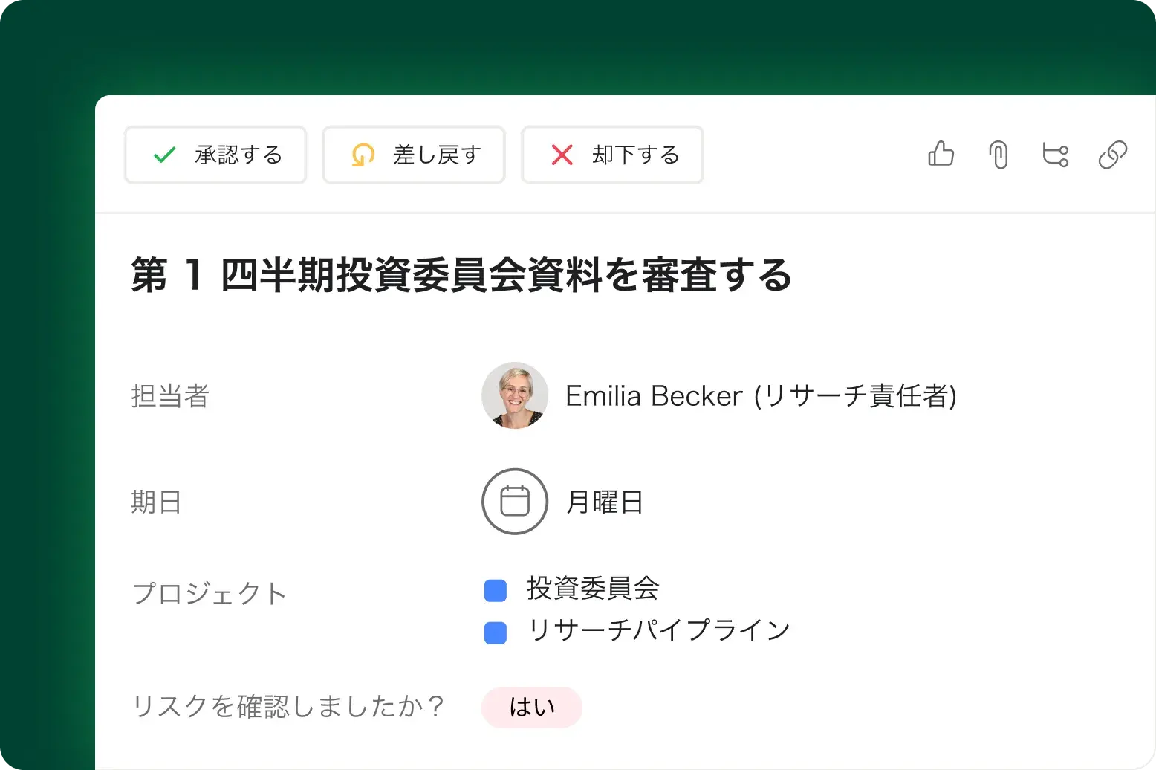This screenshot has width=1156, height=770.
Task: Click the due date value 月曜日
Action: tap(604, 502)
